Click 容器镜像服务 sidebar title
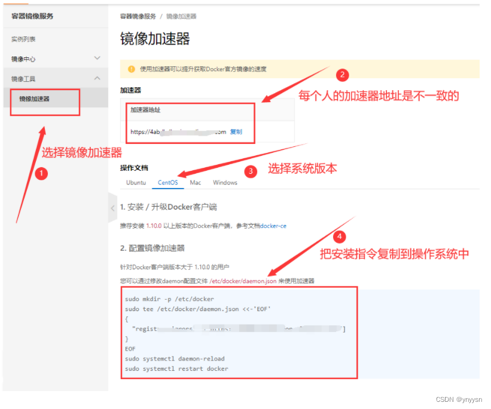The image size is (491, 409). click(x=32, y=16)
